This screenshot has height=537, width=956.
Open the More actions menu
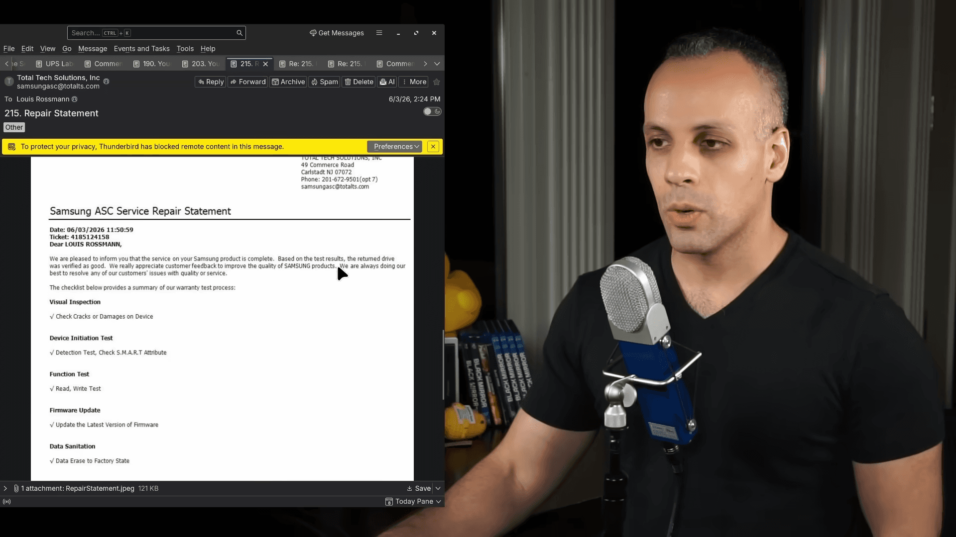pos(414,82)
